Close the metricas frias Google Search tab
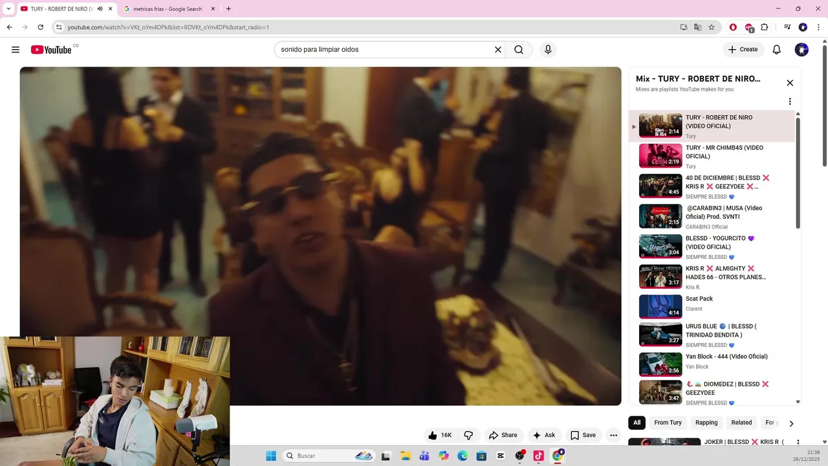This screenshot has height=466, width=828. [x=213, y=9]
